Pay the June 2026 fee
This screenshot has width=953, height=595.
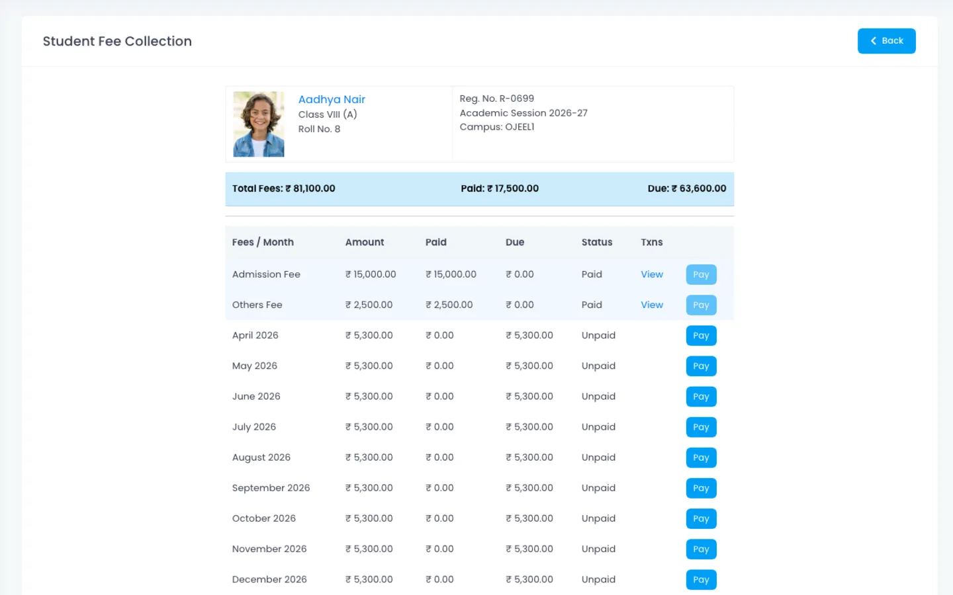click(701, 397)
